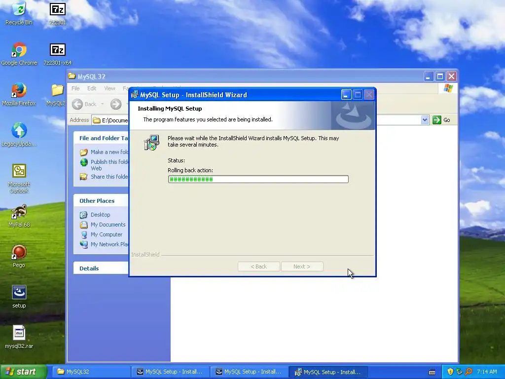Click the Address bar path field
This screenshot has width=505, height=379.
pyautogui.click(x=260, y=120)
